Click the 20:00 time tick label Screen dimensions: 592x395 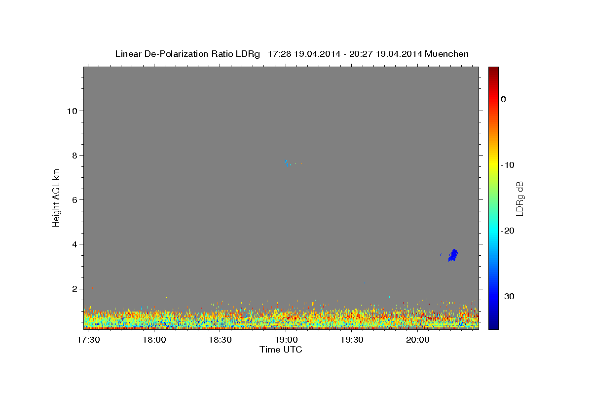[x=417, y=340]
